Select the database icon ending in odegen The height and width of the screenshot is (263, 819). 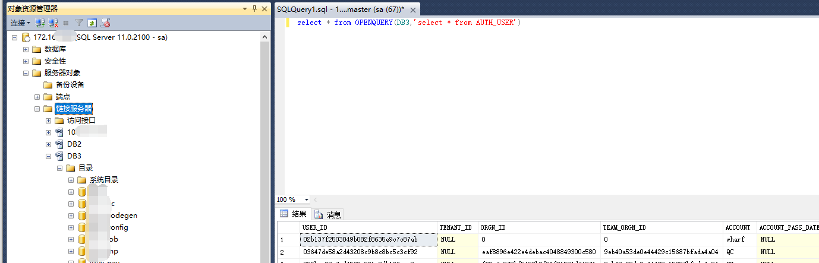pos(82,216)
